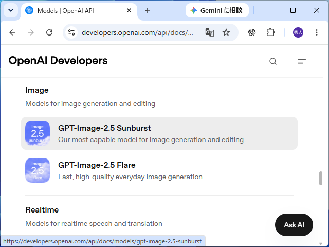This screenshot has width=329, height=247.
Task: Open the tab search dropdown arrow
Action: click(x=11, y=10)
